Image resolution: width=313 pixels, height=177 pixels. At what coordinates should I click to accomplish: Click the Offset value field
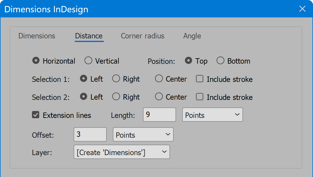click(x=90, y=134)
